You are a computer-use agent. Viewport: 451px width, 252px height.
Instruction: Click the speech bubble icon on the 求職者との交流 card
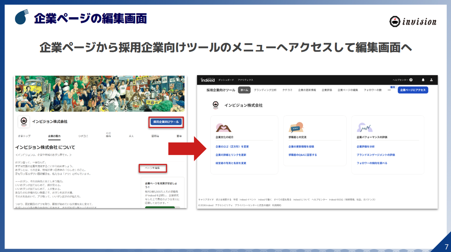296,127
